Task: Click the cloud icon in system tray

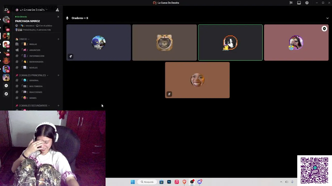Action: click(x=287, y=182)
